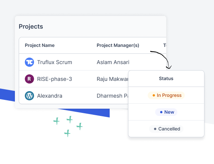Click the gray dot in Cancelled badge
The image size is (214, 164).
(155, 129)
